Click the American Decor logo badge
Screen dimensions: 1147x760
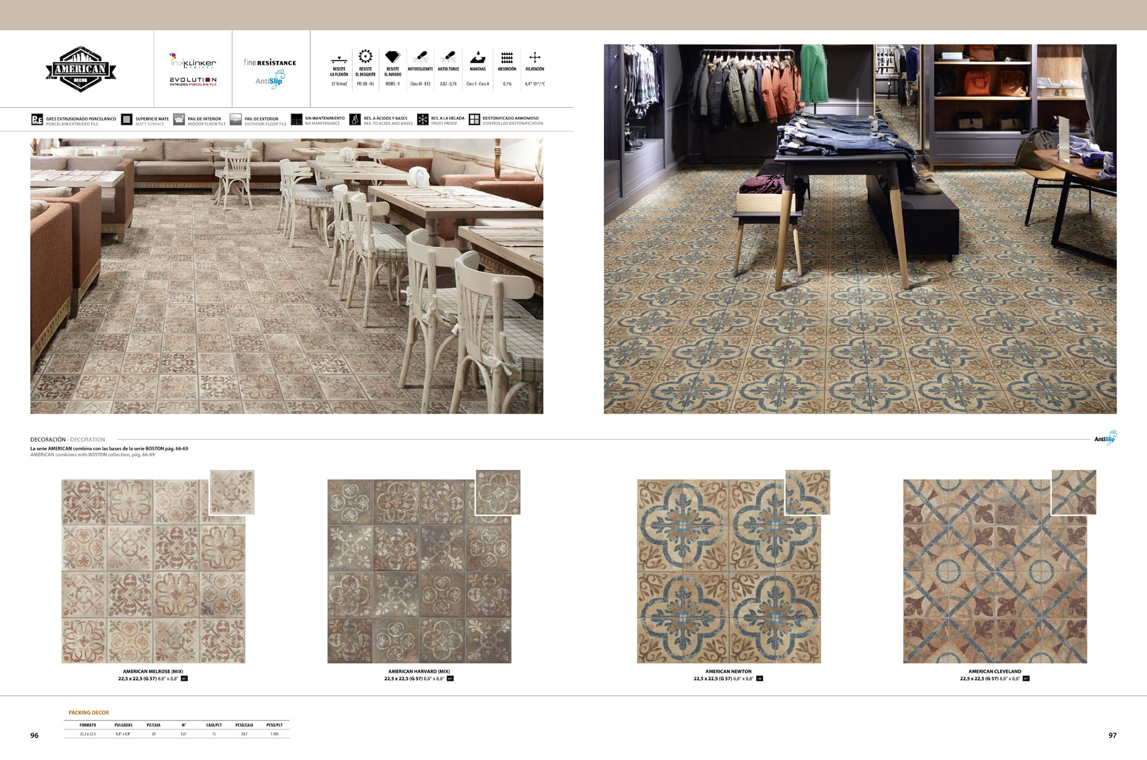(x=81, y=69)
